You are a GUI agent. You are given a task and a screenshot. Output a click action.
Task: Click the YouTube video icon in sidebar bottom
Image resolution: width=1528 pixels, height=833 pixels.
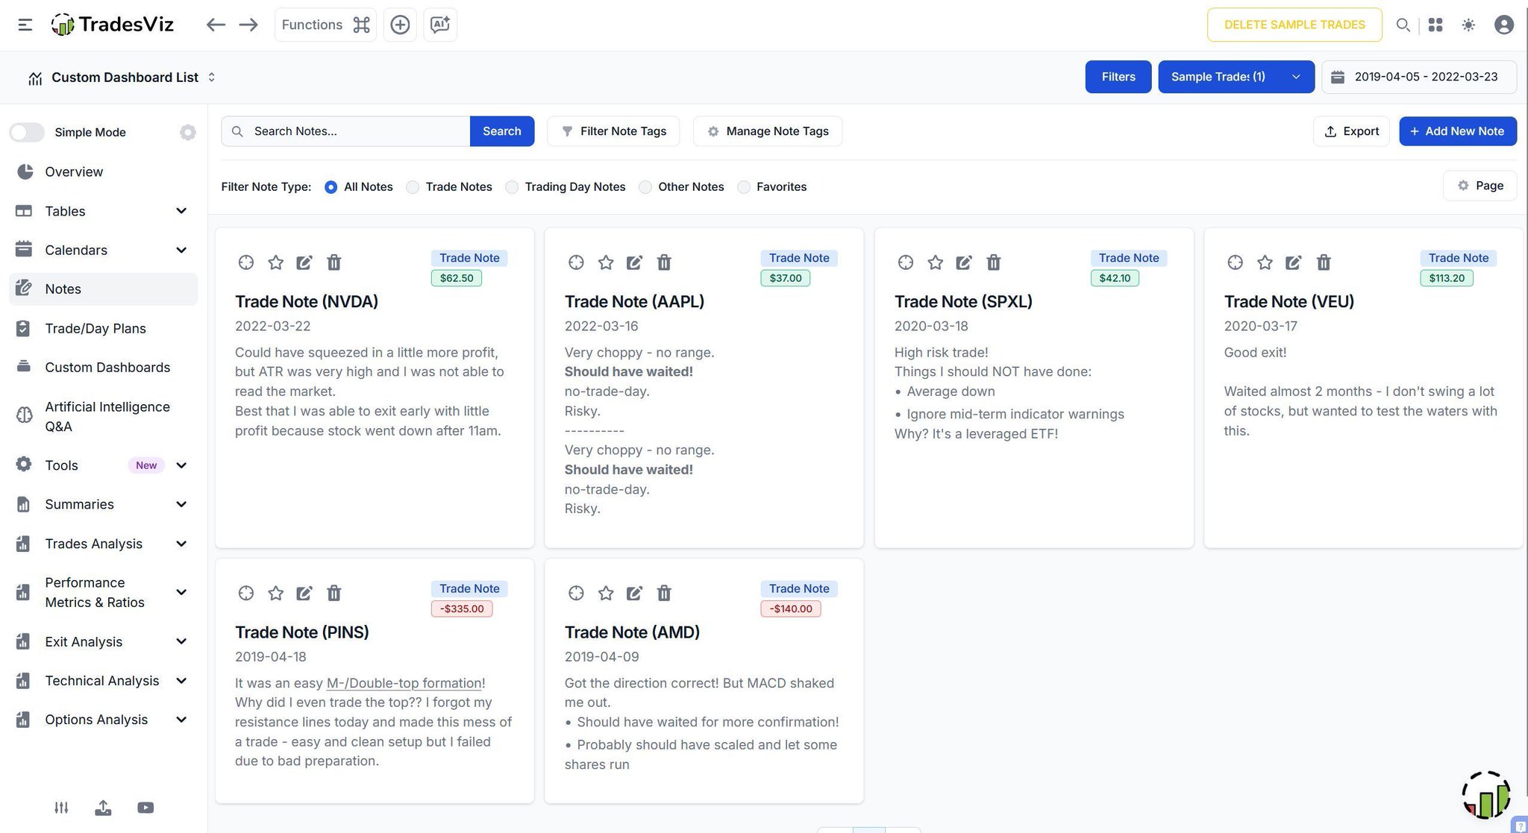(x=145, y=808)
